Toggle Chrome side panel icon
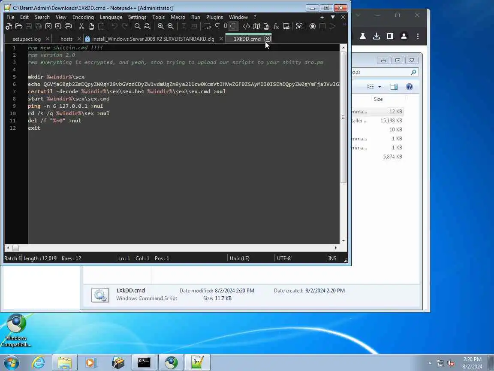 [390, 36]
